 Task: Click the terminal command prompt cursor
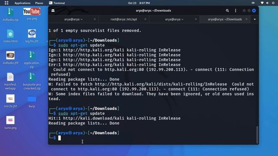tap(60, 138)
